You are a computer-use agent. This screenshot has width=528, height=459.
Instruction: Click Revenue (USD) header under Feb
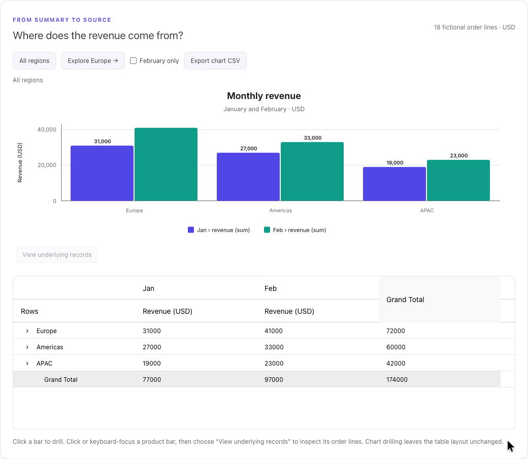point(289,311)
